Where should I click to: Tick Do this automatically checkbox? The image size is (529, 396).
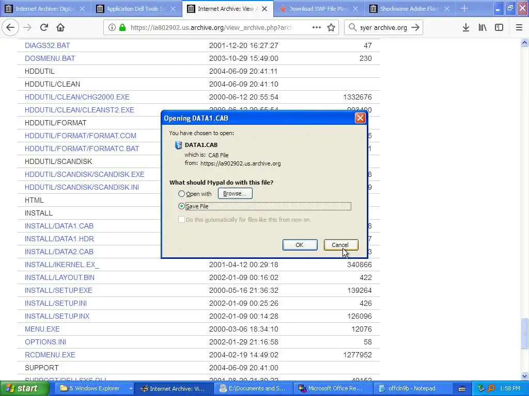coord(181,220)
